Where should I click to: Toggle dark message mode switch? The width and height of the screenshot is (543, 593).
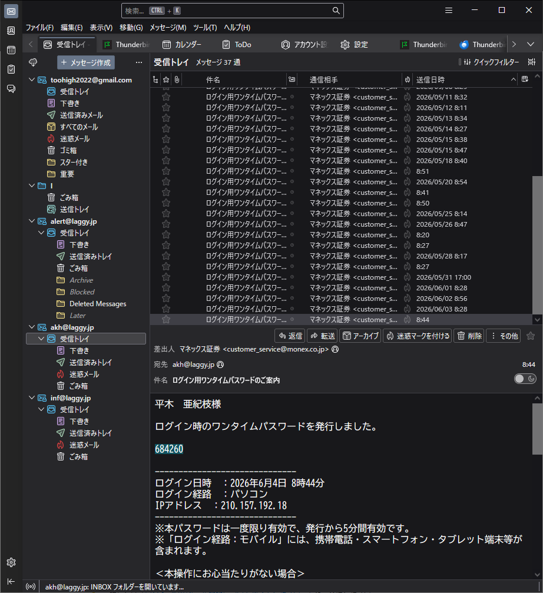[525, 379]
